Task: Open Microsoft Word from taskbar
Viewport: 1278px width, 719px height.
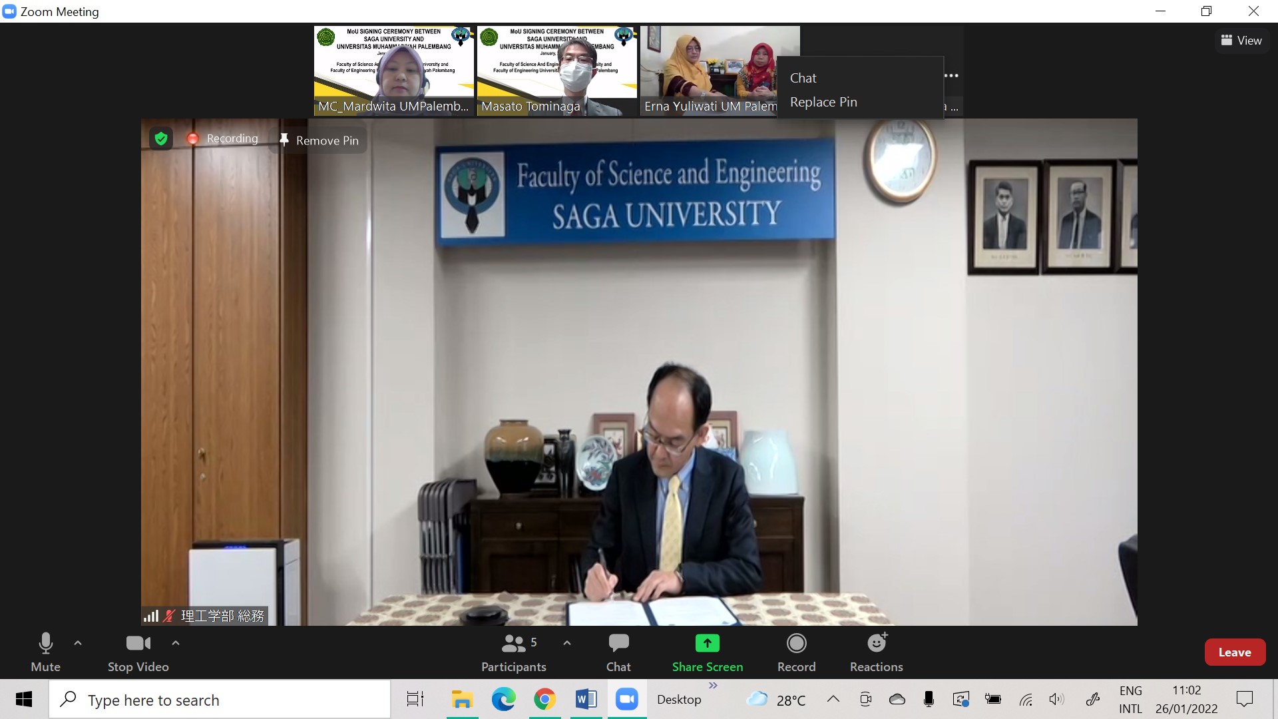Action: [586, 699]
